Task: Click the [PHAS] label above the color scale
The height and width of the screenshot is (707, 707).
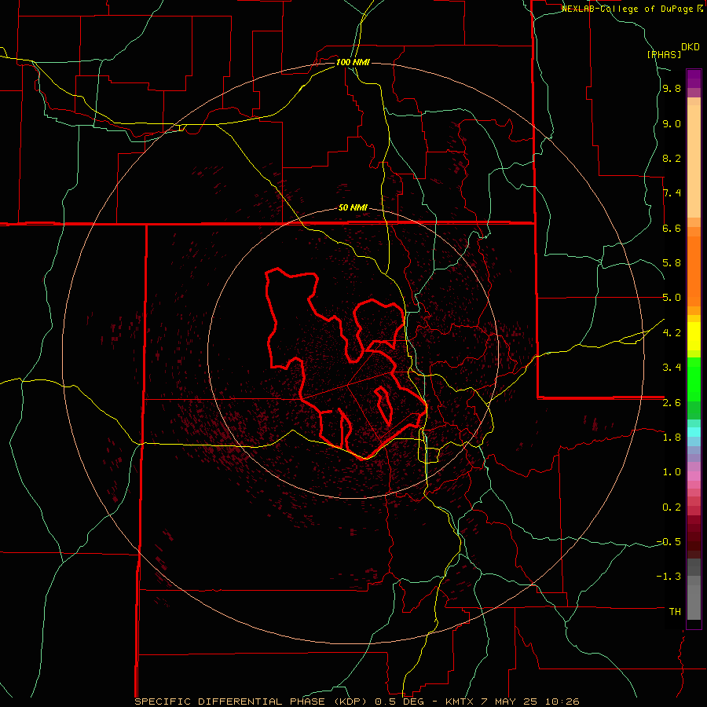Action: click(664, 54)
